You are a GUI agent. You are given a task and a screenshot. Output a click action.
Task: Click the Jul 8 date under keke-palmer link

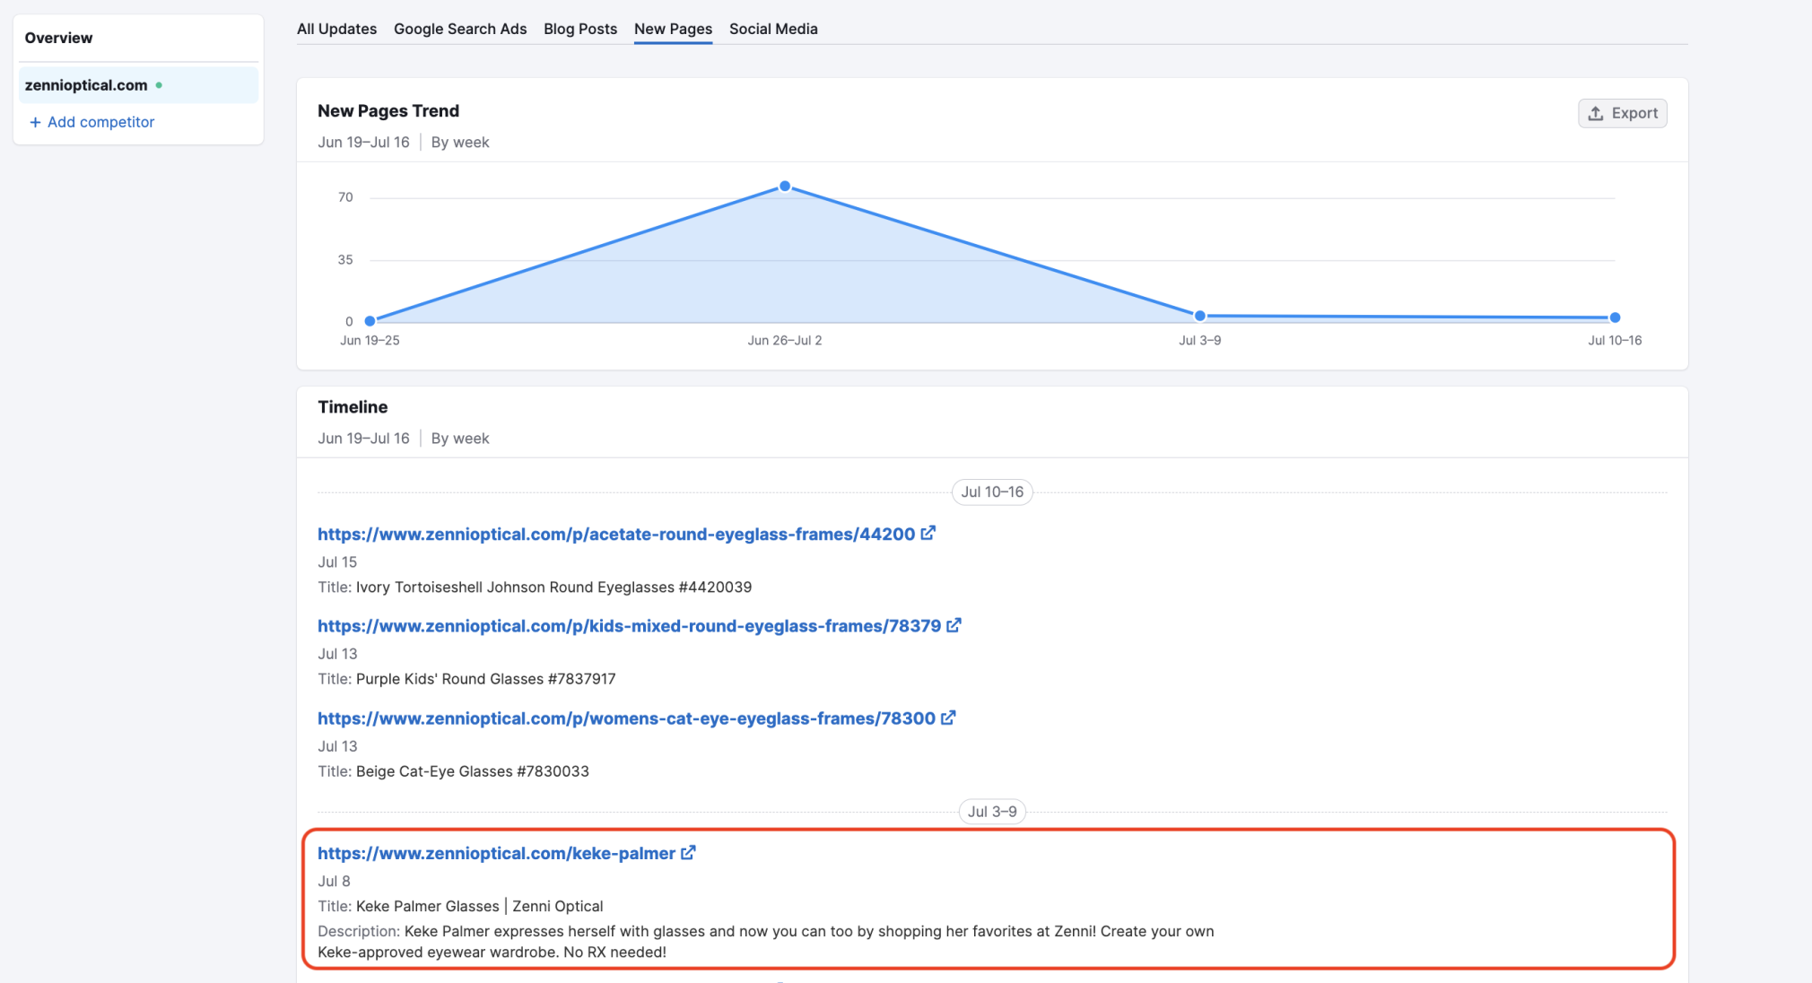pos(334,881)
